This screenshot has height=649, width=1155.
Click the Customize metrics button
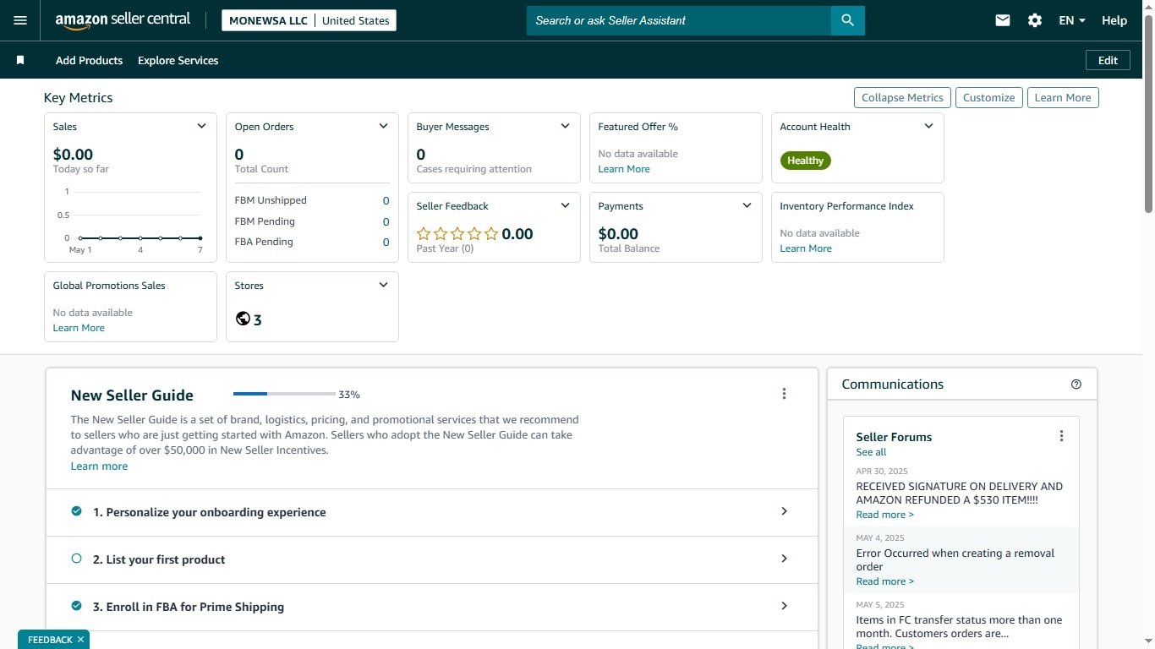988,97
